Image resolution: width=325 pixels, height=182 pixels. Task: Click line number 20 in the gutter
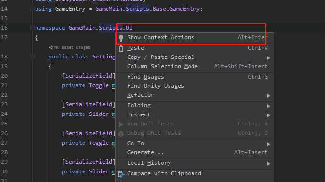pyautogui.click(x=4, y=76)
